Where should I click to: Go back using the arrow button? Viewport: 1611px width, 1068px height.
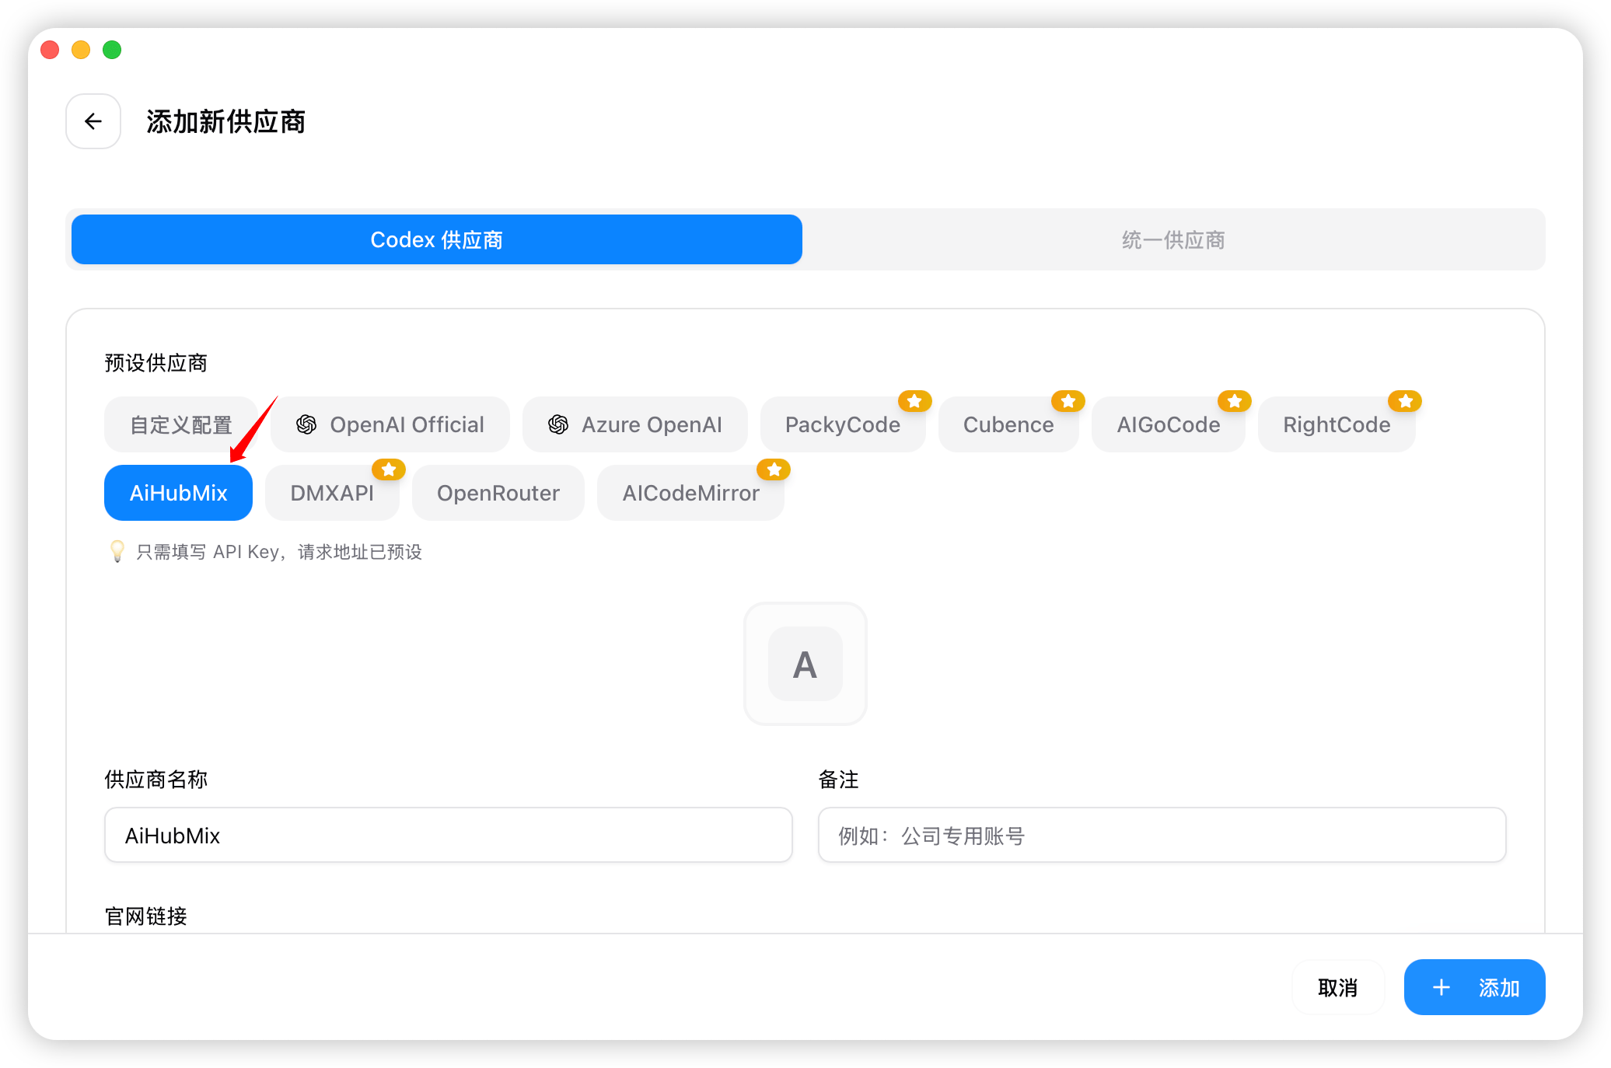93,121
